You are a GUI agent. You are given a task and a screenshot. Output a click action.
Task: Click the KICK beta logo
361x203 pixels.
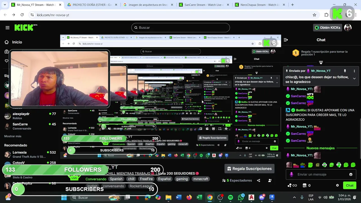26,27
